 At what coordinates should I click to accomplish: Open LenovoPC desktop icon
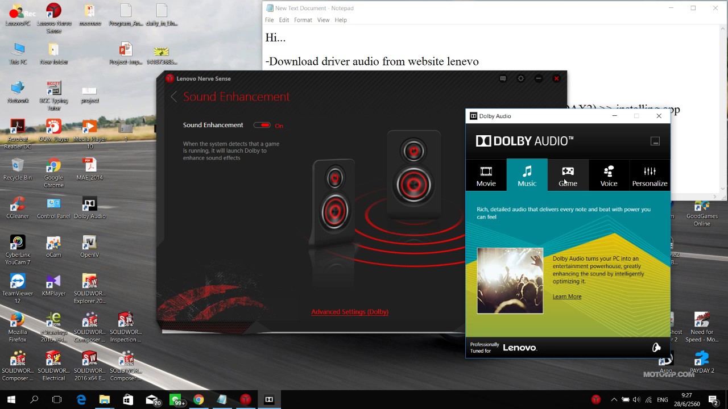coord(18,15)
